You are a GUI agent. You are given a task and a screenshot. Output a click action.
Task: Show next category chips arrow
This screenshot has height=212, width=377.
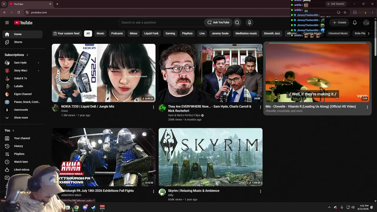click(x=368, y=34)
